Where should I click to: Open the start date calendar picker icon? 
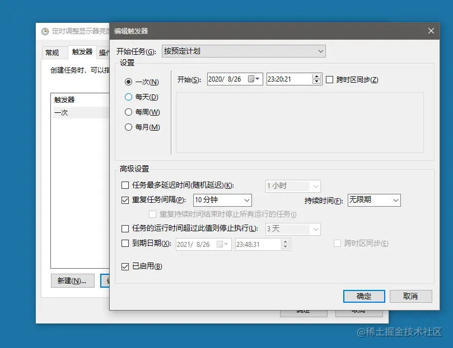(254, 79)
